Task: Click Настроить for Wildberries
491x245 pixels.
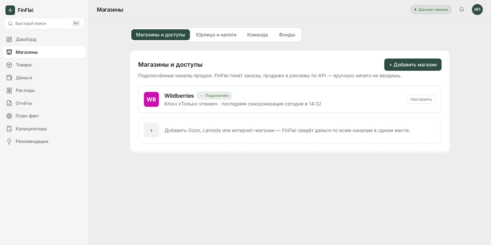Action: click(421, 99)
